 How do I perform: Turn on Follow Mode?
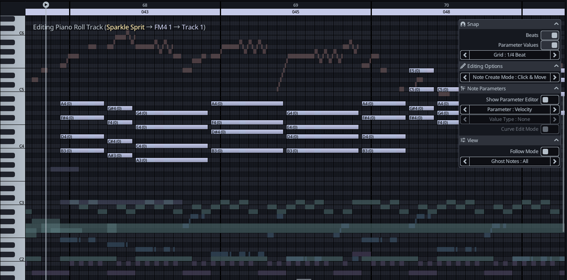[x=550, y=152]
